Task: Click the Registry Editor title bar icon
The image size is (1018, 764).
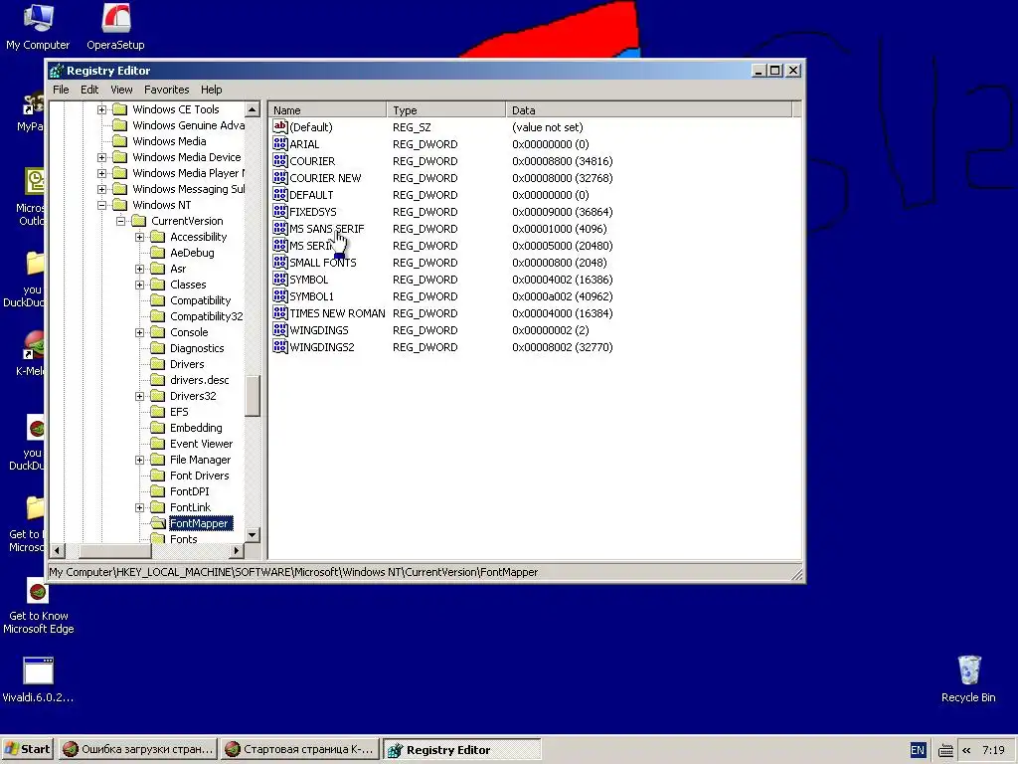Action: pyautogui.click(x=57, y=71)
